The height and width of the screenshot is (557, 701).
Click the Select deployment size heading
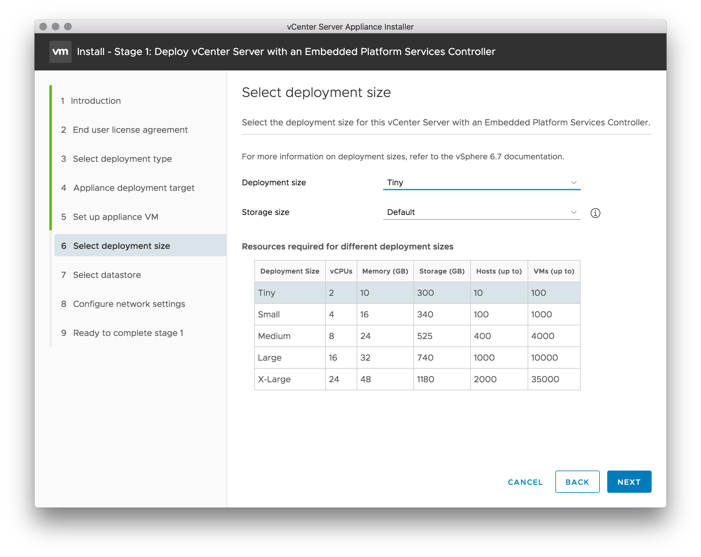[x=316, y=93]
